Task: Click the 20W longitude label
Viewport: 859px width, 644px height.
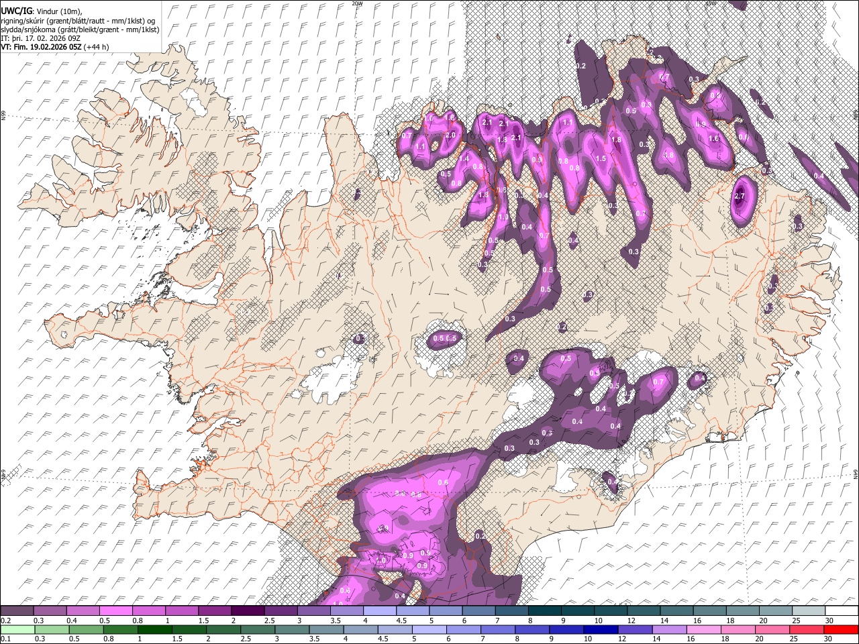Action: 357,3
